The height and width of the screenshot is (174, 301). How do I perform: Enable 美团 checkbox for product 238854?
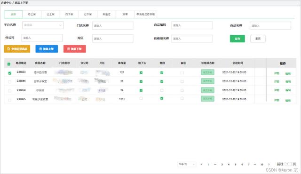click(x=162, y=90)
